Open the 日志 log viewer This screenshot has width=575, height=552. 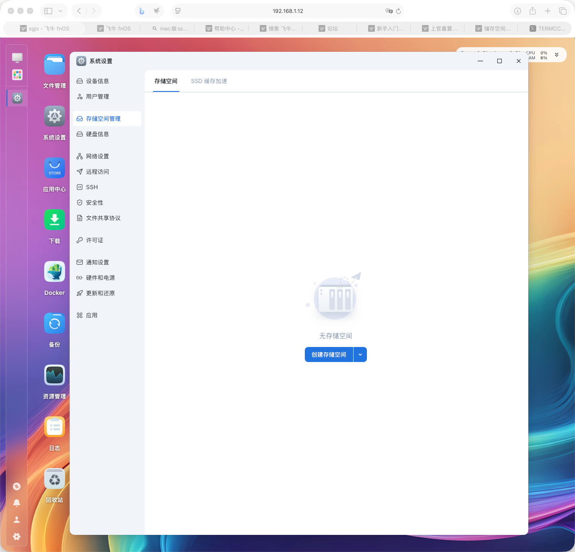coord(54,427)
